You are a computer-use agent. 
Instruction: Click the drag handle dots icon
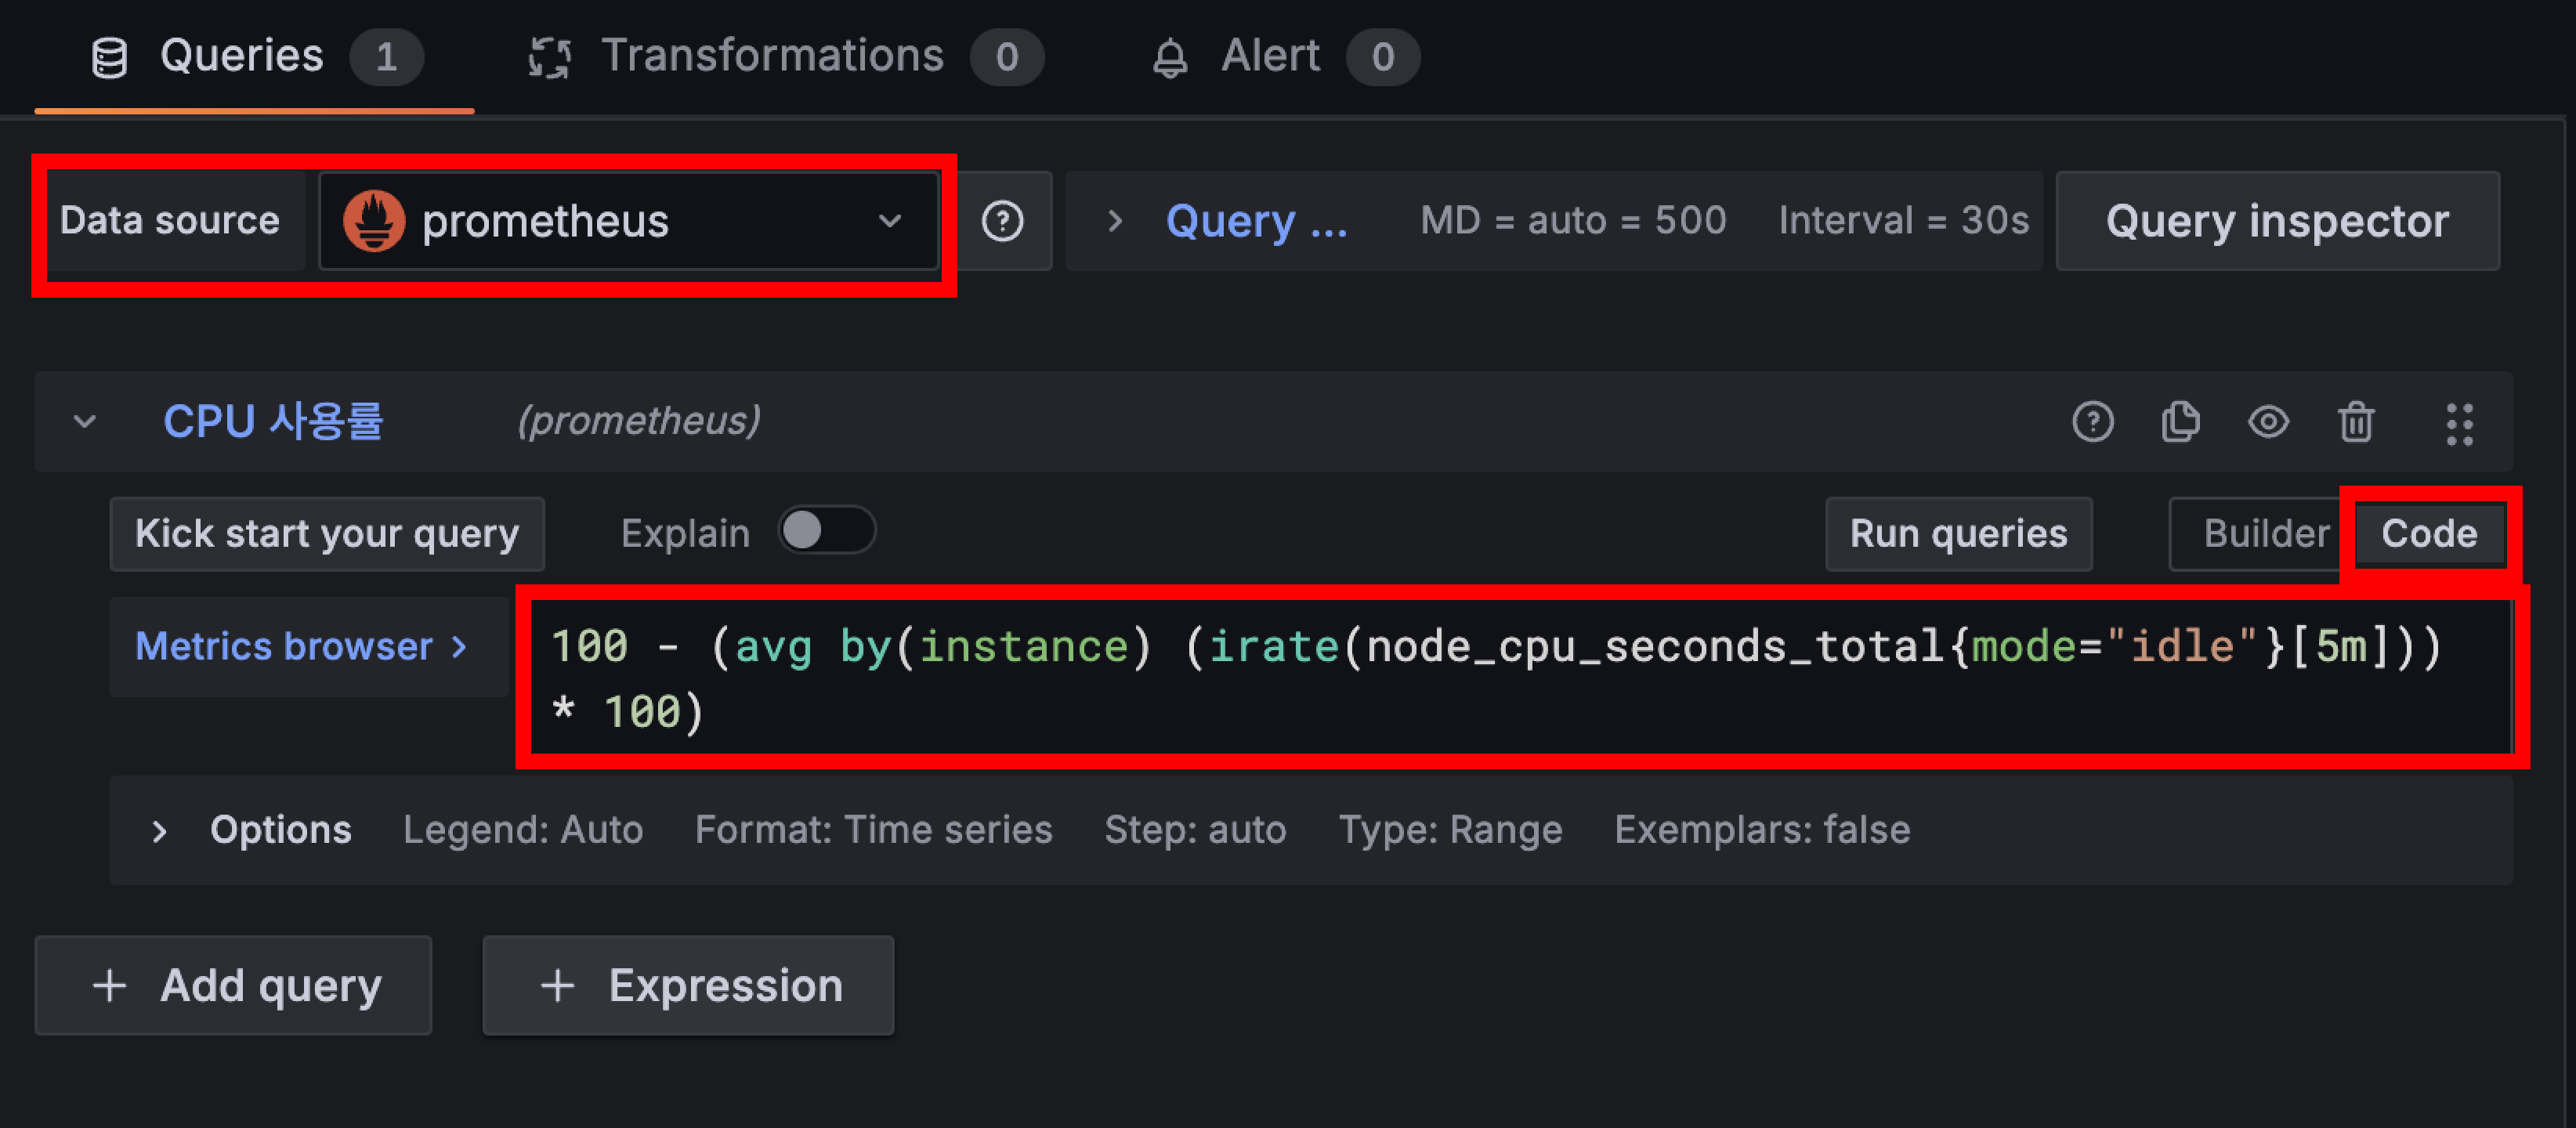pyautogui.click(x=2459, y=424)
